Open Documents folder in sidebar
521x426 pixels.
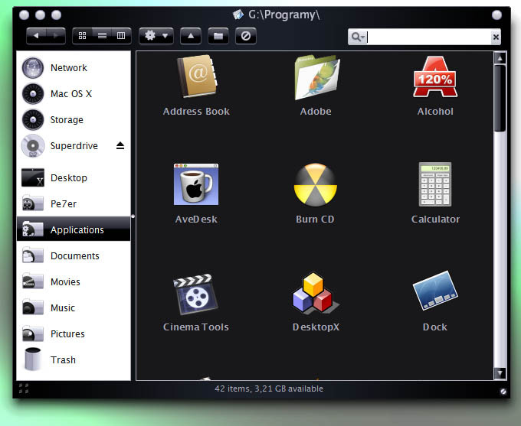coord(74,255)
